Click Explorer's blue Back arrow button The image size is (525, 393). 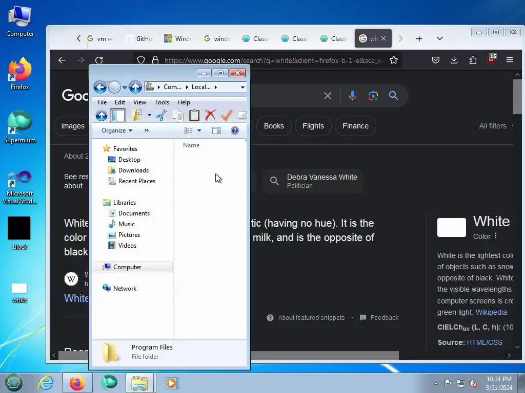[100, 87]
